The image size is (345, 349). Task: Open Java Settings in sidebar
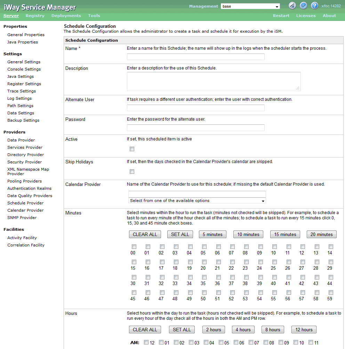pos(21,76)
